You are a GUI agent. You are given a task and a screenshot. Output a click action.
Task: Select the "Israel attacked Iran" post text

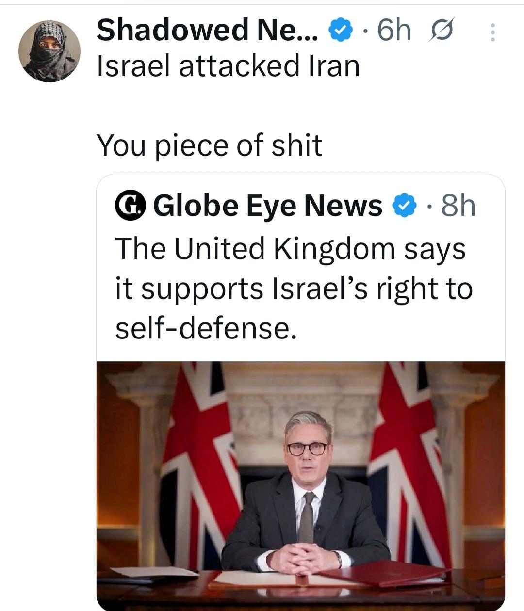point(228,66)
